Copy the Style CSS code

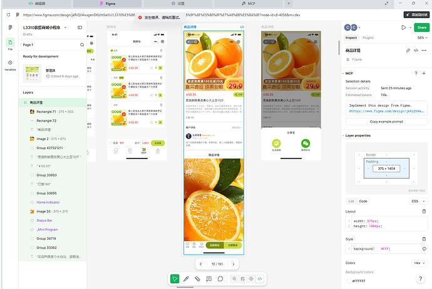coord(424,239)
